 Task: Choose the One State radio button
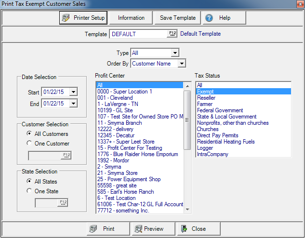pos(30,191)
